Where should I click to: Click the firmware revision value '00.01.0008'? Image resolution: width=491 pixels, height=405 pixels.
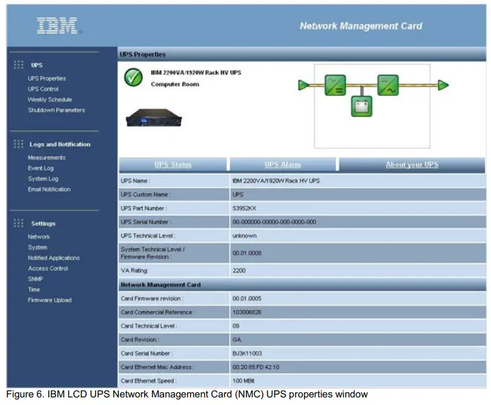(x=246, y=253)
